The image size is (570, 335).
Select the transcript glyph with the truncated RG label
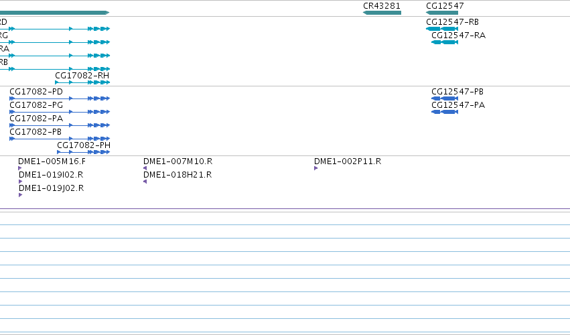[55, 42]
